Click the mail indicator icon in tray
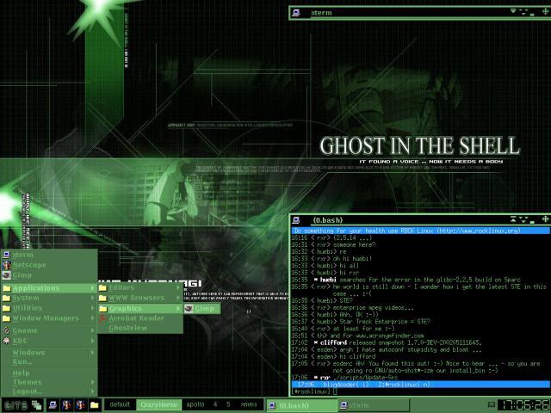551x413 pixels. pos(492,405)
